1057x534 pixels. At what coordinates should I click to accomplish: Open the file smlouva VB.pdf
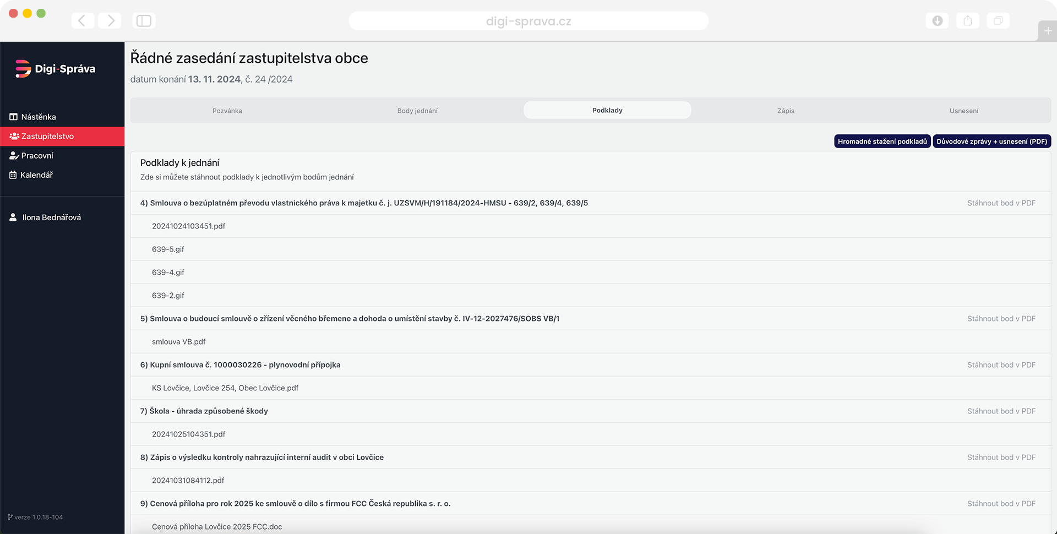[x=178, y=342]
